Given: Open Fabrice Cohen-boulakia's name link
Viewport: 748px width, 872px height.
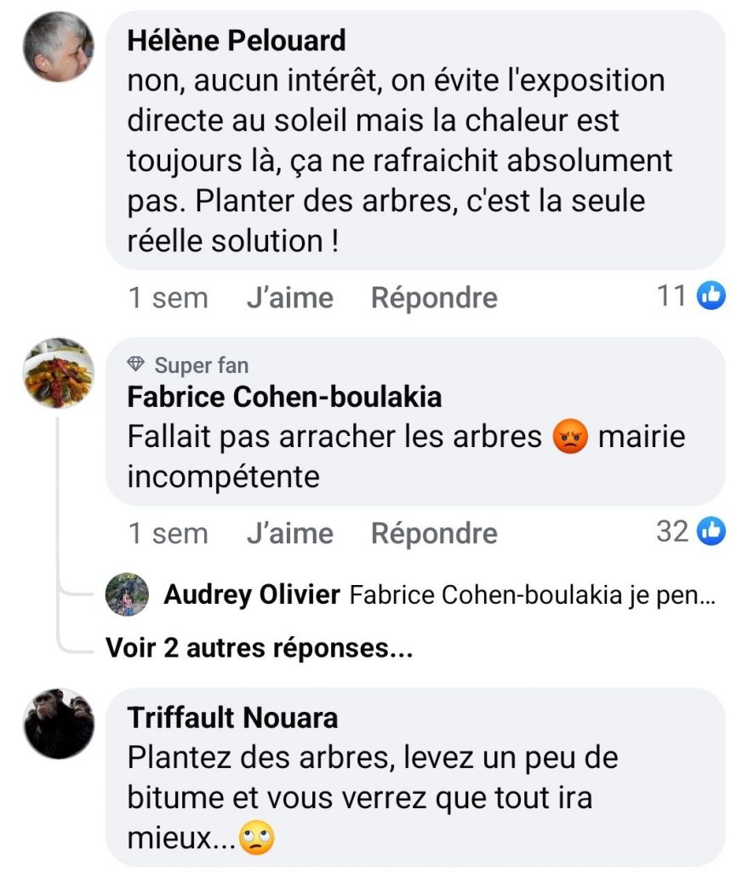Looking at the screenshot, I should coord(284,397).
